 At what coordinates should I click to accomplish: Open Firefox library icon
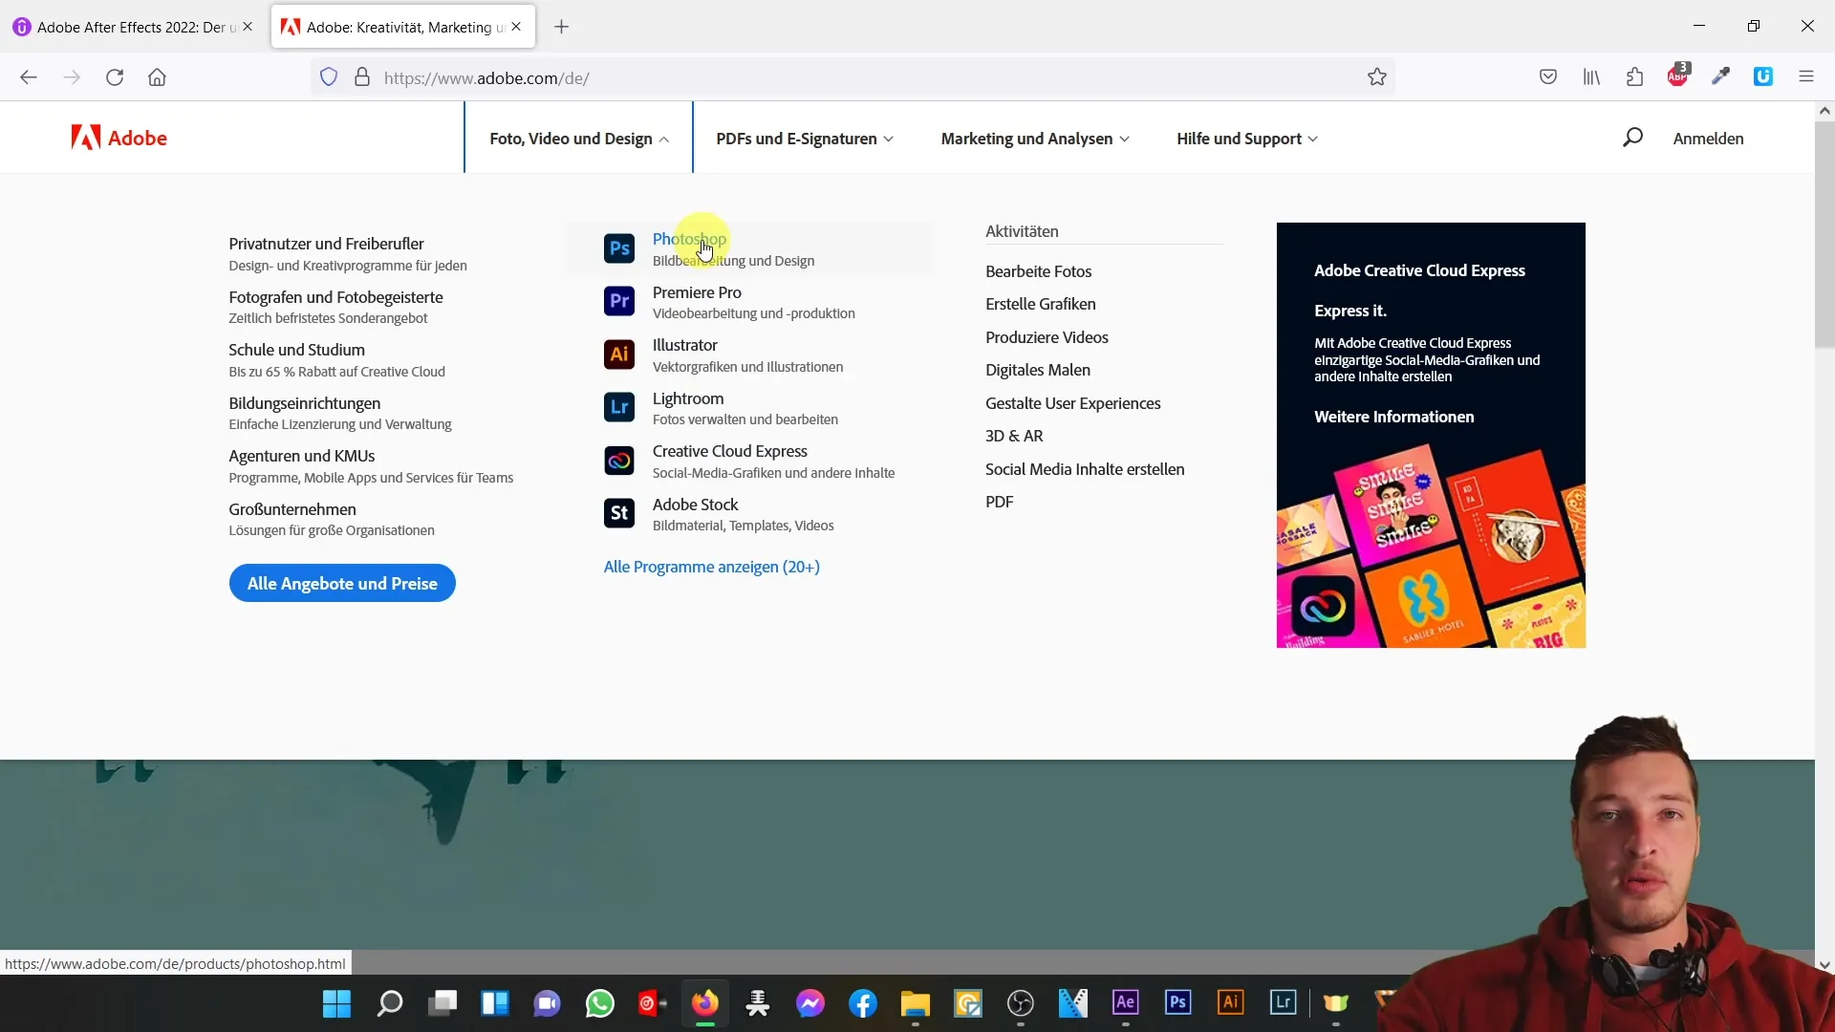point(1591,77)
